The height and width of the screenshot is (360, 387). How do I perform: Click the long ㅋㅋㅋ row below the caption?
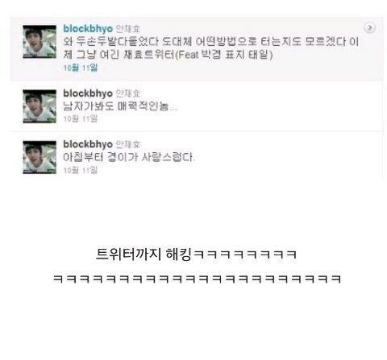pyautogui.click(x=197, y=279)
